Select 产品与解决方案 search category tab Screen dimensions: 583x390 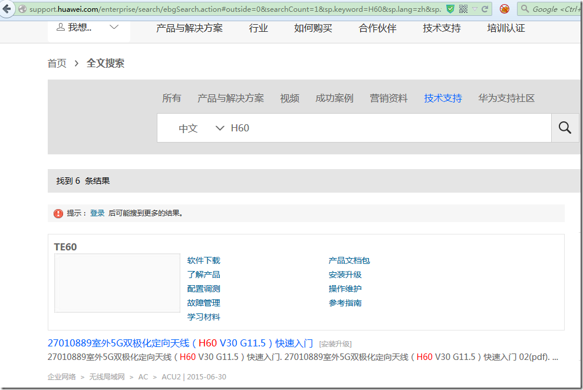click(x=230, y=98)
